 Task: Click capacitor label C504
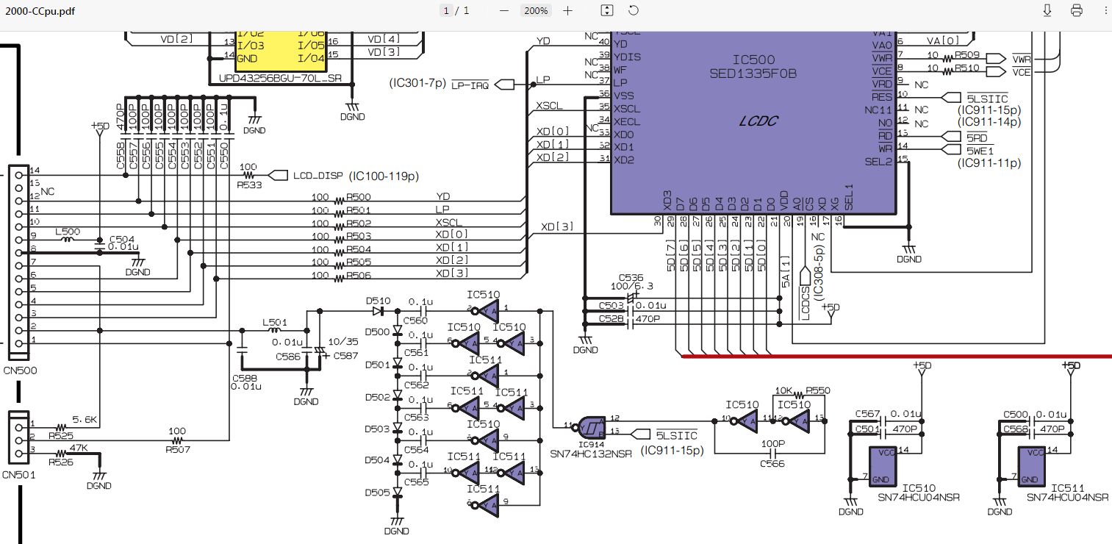(x=122, y=240)
